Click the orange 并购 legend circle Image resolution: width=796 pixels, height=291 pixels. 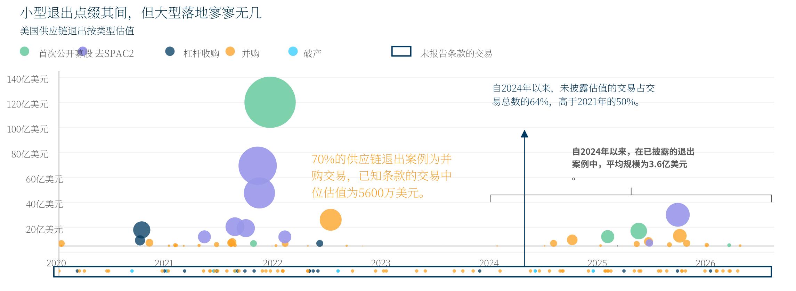[x=230, y=51]
